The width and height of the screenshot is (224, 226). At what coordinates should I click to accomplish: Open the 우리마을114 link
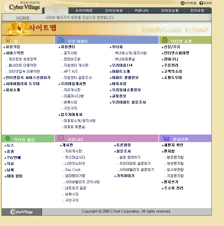[122, 65]
